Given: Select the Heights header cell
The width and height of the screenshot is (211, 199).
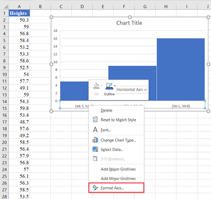Looking at the screenshot, I should tap(19, 13).
